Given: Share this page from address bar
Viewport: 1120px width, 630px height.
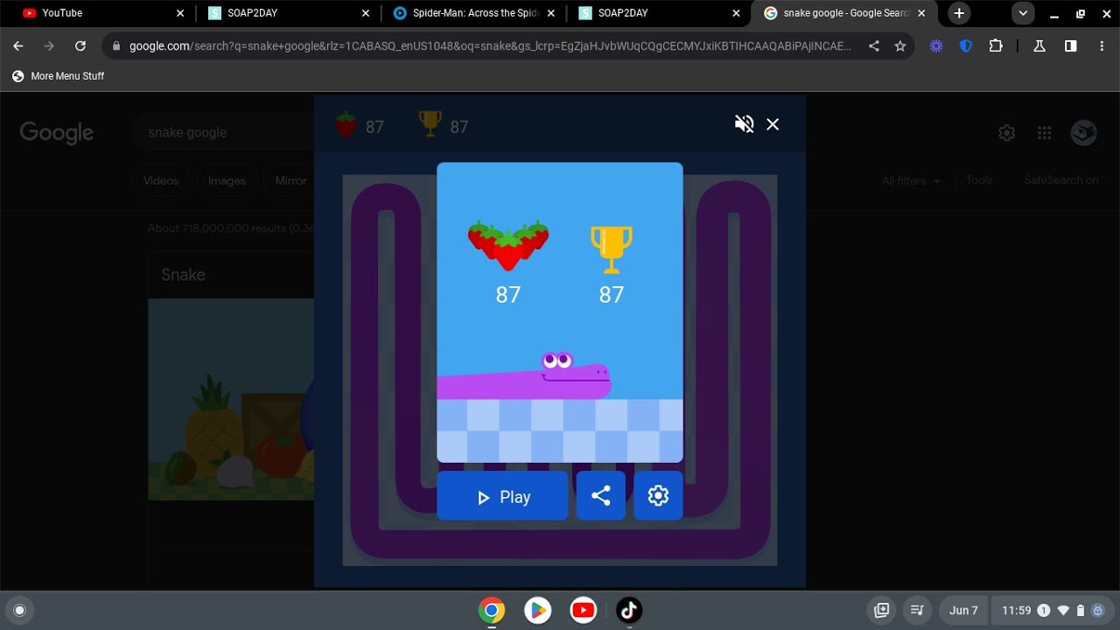Looking at the screenshot, I should [874, 46].
